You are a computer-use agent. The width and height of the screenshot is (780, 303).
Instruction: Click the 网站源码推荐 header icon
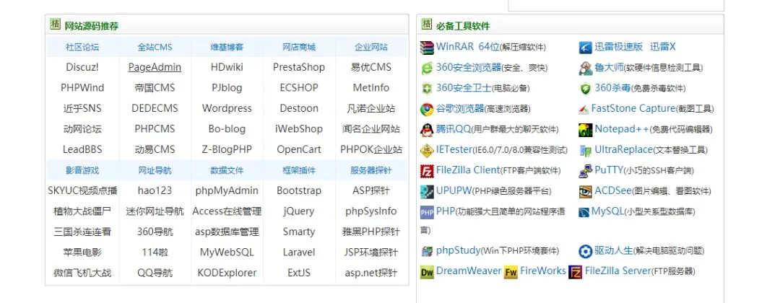pos(55,23)
